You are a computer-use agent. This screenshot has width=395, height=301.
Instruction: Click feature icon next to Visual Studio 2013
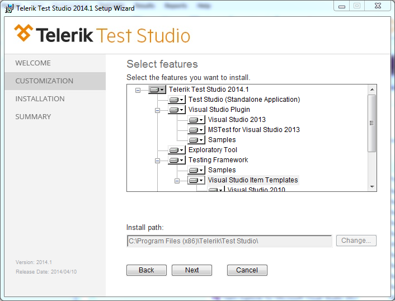196,120
